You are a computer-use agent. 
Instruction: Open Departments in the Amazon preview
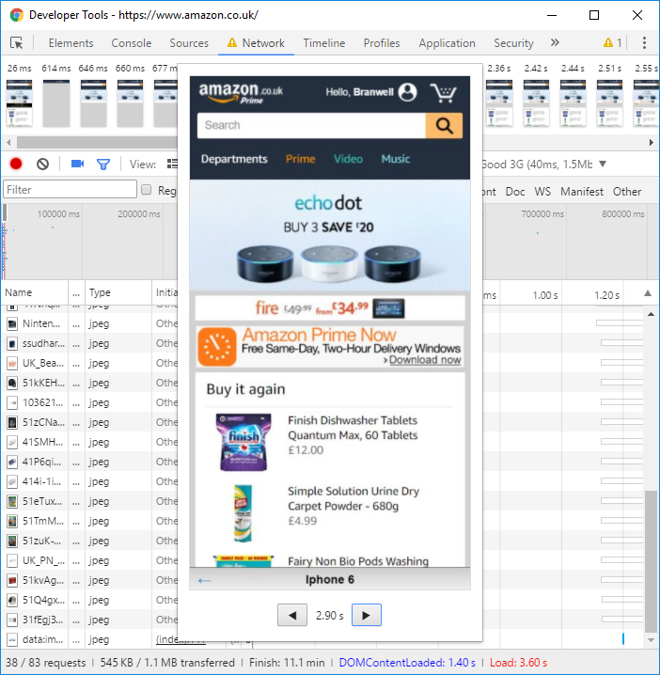234,159
